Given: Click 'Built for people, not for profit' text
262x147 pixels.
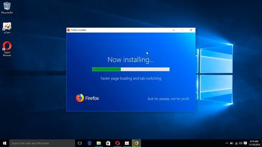Looking at the screenshot, I should pyautogui.click(x=168, y=99).
